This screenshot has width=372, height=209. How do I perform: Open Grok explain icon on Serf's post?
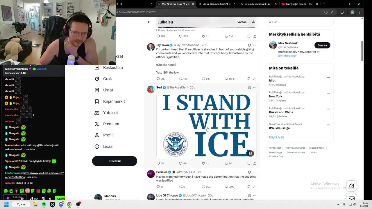[249, 87]
